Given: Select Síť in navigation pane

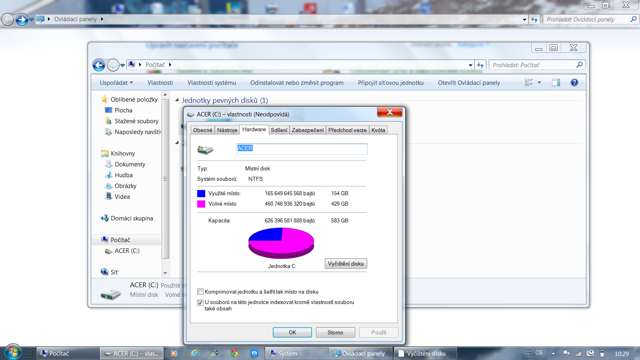Looking at the screenshot, I should click(x=114, y=272).
